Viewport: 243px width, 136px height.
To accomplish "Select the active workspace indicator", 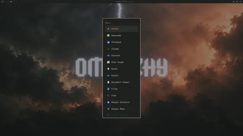I will click(11, 2).
